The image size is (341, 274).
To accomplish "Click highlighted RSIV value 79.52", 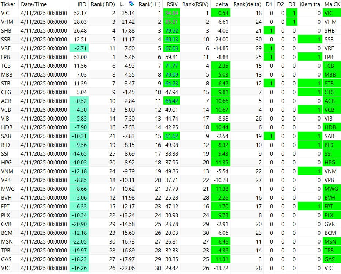I will coord(172,31).
